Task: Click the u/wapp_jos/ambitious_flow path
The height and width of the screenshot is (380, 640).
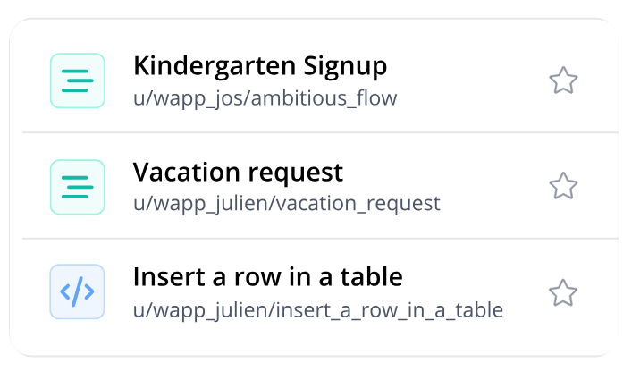Action: point(265,97)
